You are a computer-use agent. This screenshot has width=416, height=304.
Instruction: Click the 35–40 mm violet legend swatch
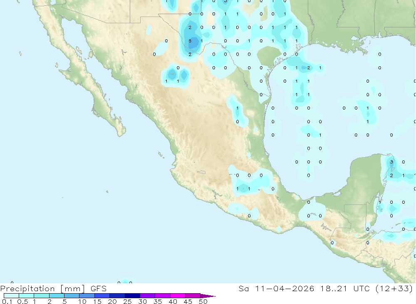(x=163, y=296)
